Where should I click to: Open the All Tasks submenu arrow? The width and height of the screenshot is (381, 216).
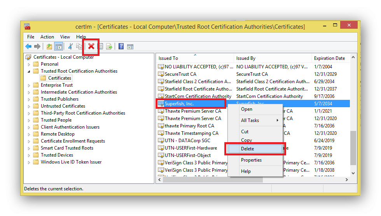click(x=278, y=120)
